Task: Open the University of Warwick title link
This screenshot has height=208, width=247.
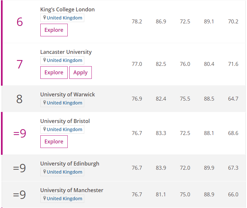Action: 68,94
